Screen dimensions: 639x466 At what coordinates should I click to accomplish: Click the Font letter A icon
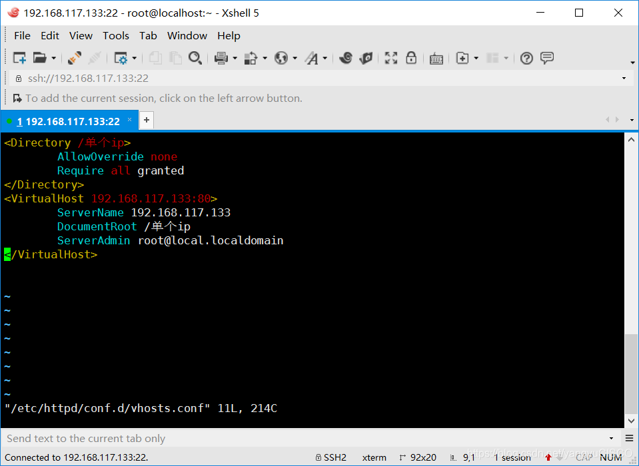(x=312, y=58)
